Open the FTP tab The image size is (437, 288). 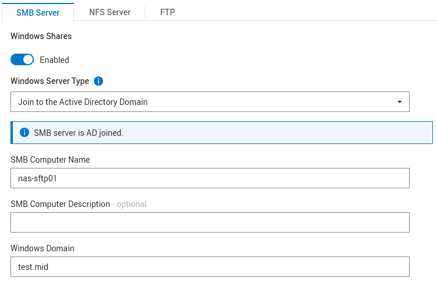168,12
